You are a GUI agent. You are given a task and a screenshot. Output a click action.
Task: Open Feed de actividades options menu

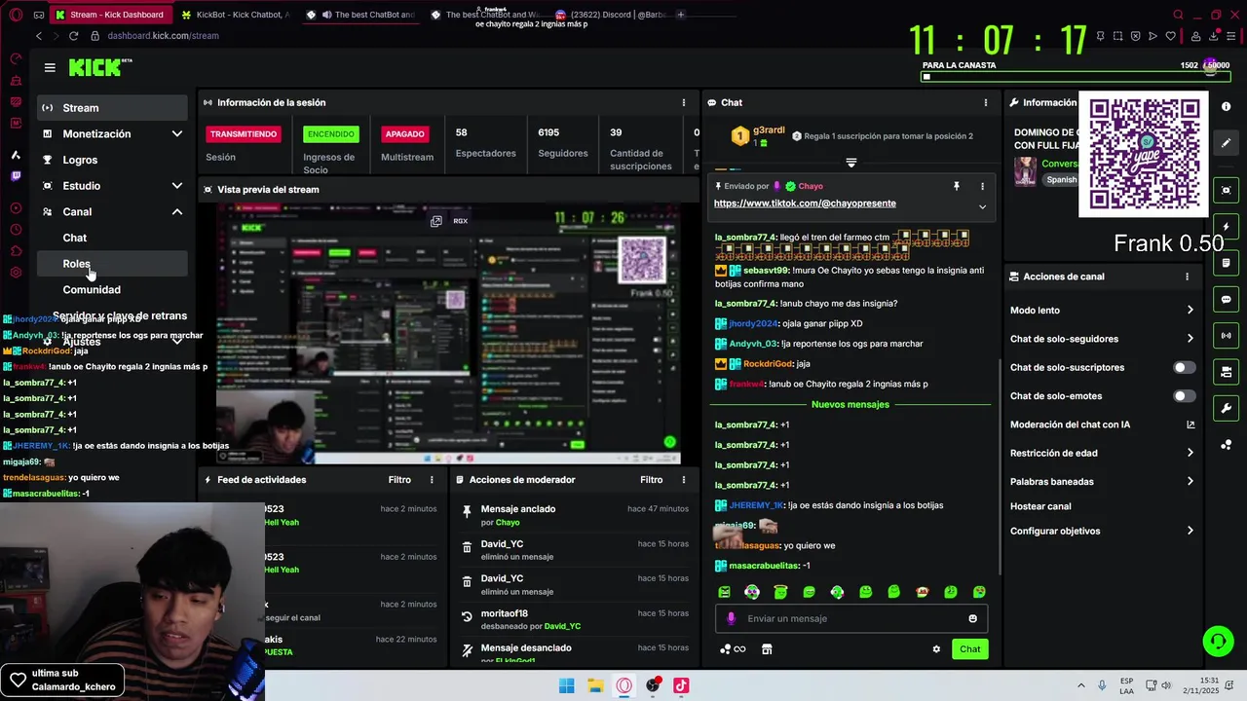[x=432, y=479]
